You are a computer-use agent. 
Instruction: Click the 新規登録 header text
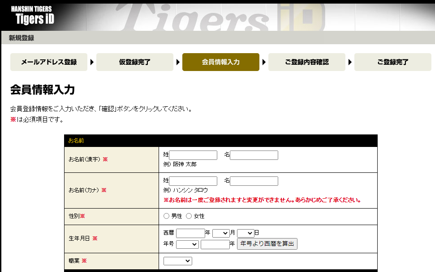coord(22,38)
